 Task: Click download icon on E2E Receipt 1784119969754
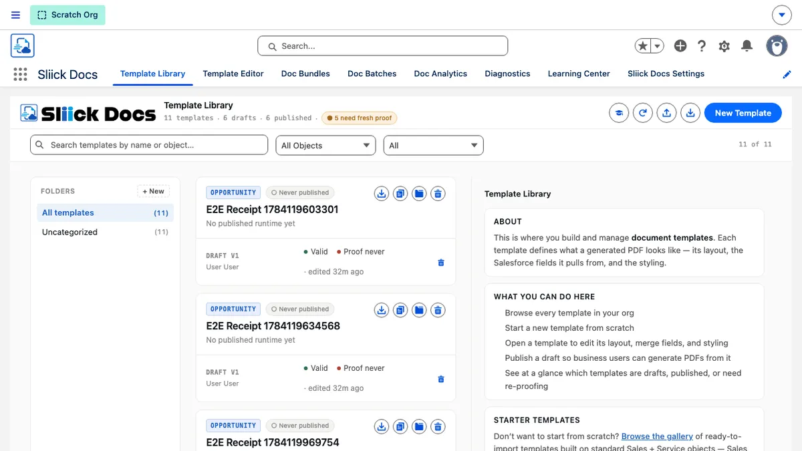pyautogui.click(x=382, y=426)
